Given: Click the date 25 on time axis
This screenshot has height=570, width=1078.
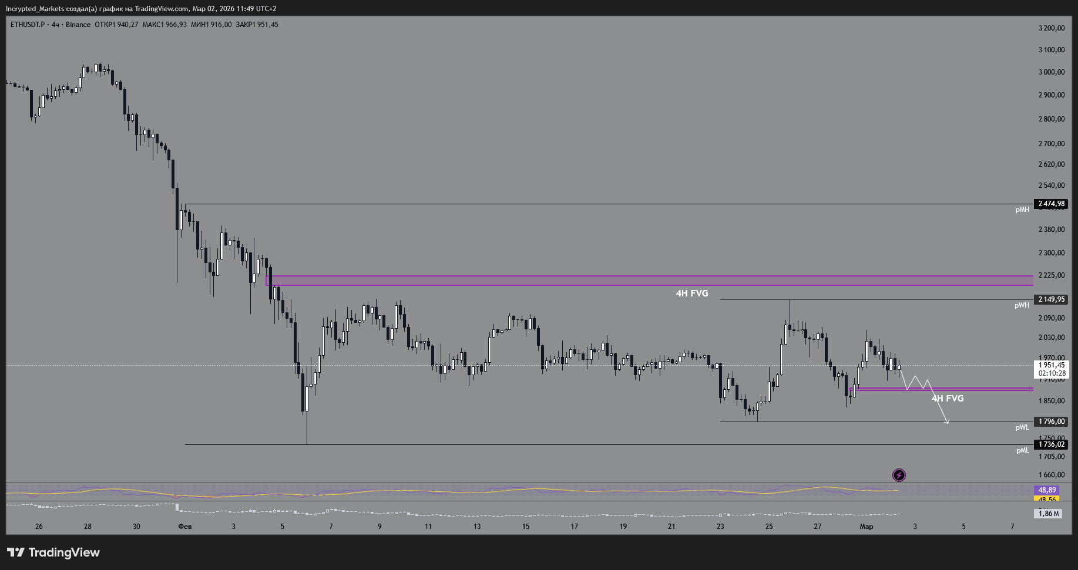Looking at the screenshot, I should coord(769,527).
